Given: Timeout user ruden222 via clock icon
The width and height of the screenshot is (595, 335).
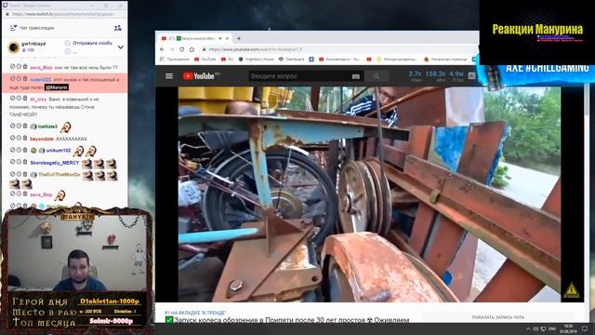Looking at the screenshot, I should click(19, 78).
